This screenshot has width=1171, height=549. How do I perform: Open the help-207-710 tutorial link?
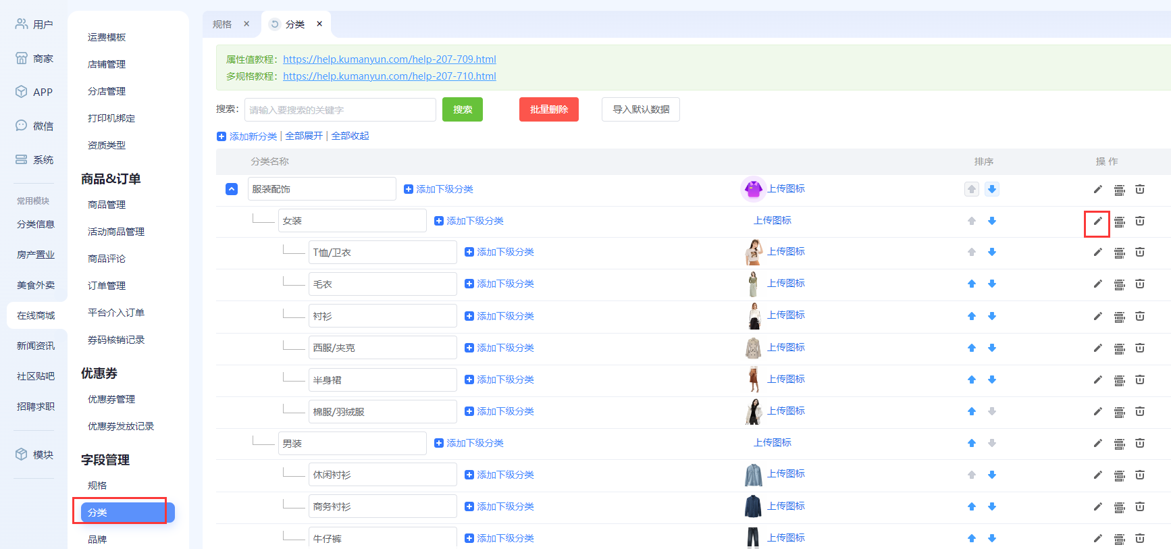(390, 76)
